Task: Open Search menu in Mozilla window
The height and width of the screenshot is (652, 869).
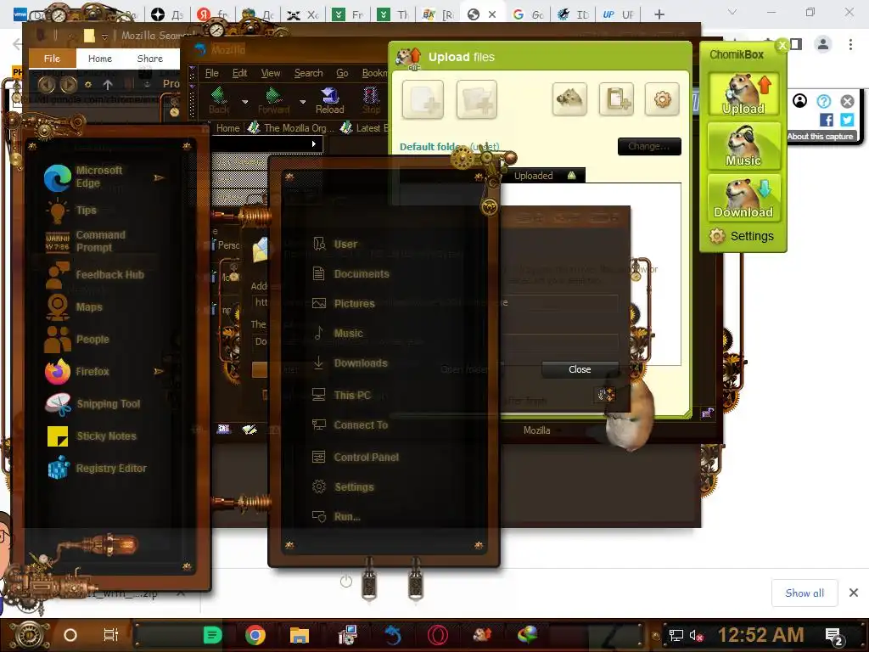Action: [308, 73]
